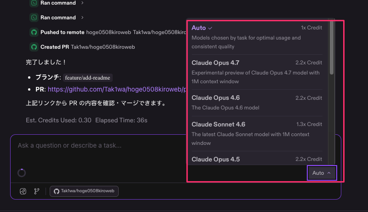Click the 2.2x Credit label for Opus 4.5
The width and height of the screenshot is (368, 212).
(x=309, y=159)
